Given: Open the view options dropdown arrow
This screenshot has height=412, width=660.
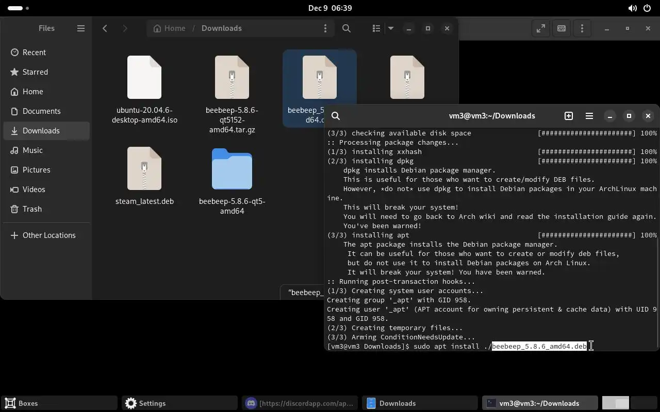Looking at the screenshot, I should 391,28.
